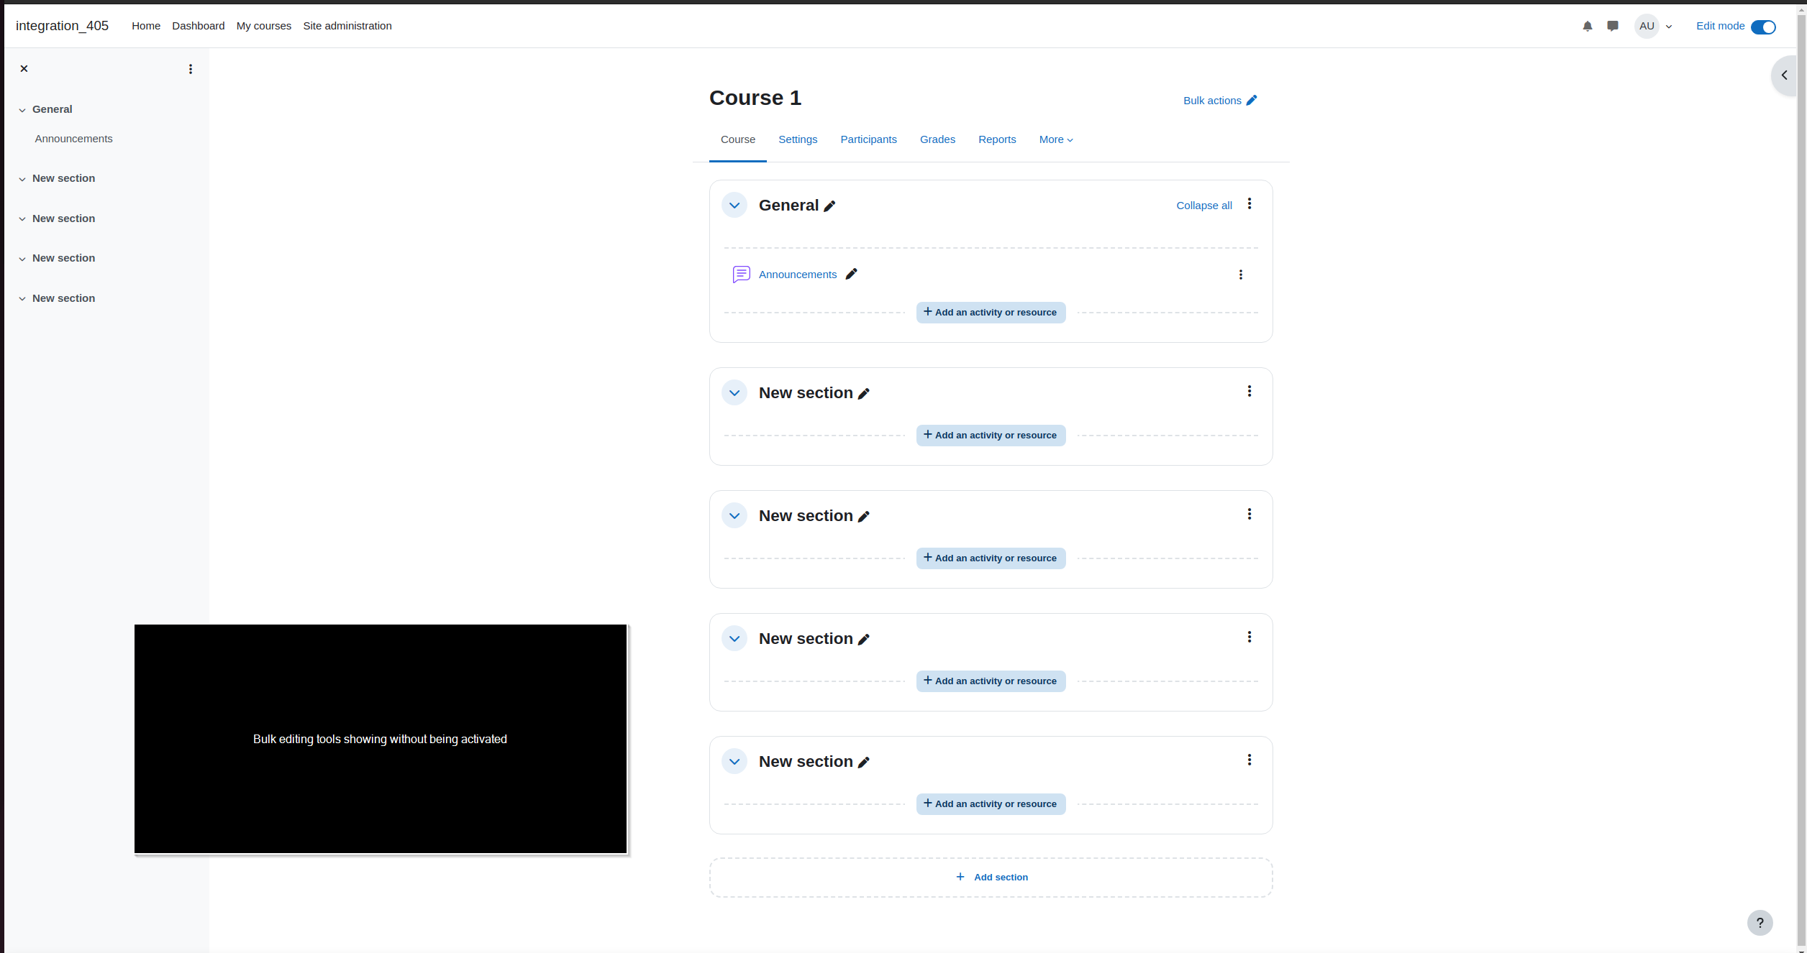Viewport: 1807px width, 953px height.
Task: Switch to the Settings tab
Action: pos(798,139)
